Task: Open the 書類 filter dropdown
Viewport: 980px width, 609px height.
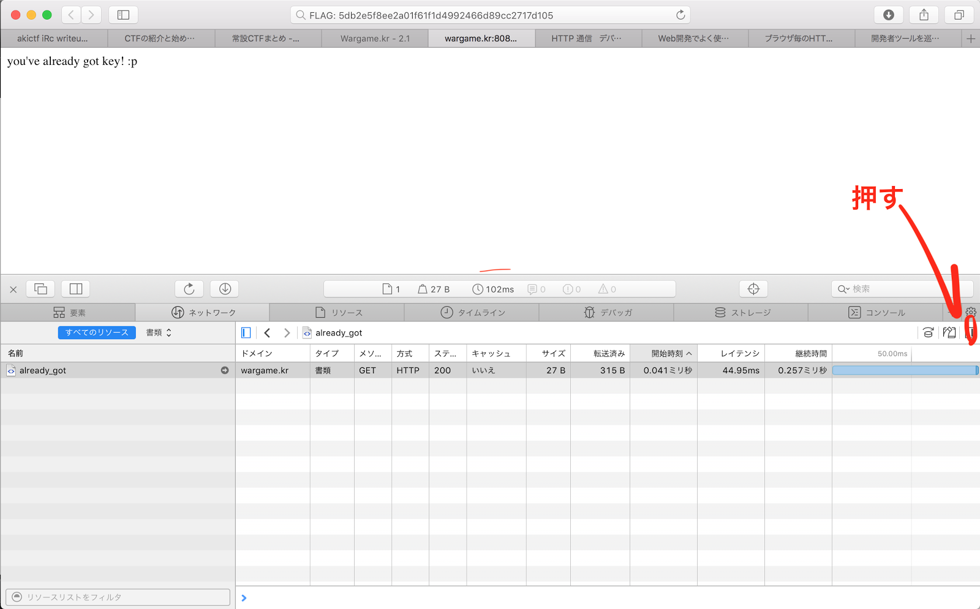Action: click(x=159, y=332)
